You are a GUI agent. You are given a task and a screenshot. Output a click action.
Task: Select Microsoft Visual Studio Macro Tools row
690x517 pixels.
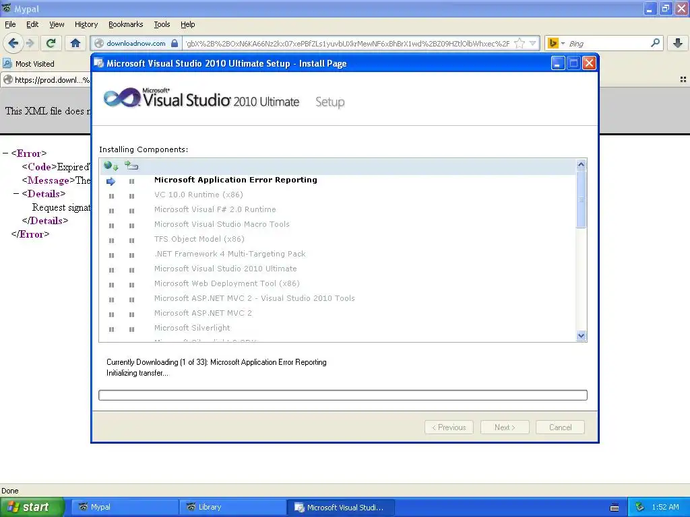coord(338,224)
